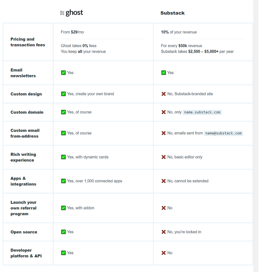Select the 'Open source' row label
260x272 pixels.
[x=24, y=232]
